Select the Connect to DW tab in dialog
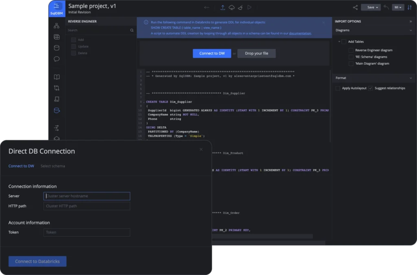This screenshot has width=417, height=275. (21, 166)
